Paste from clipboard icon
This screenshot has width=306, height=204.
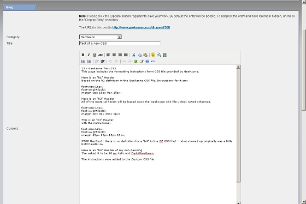click(x=145, y=55)
